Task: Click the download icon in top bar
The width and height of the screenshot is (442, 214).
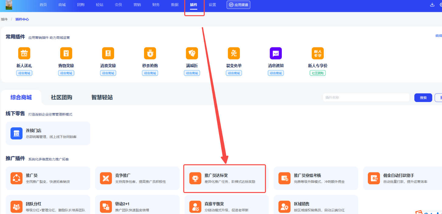Action: [432, 5]
